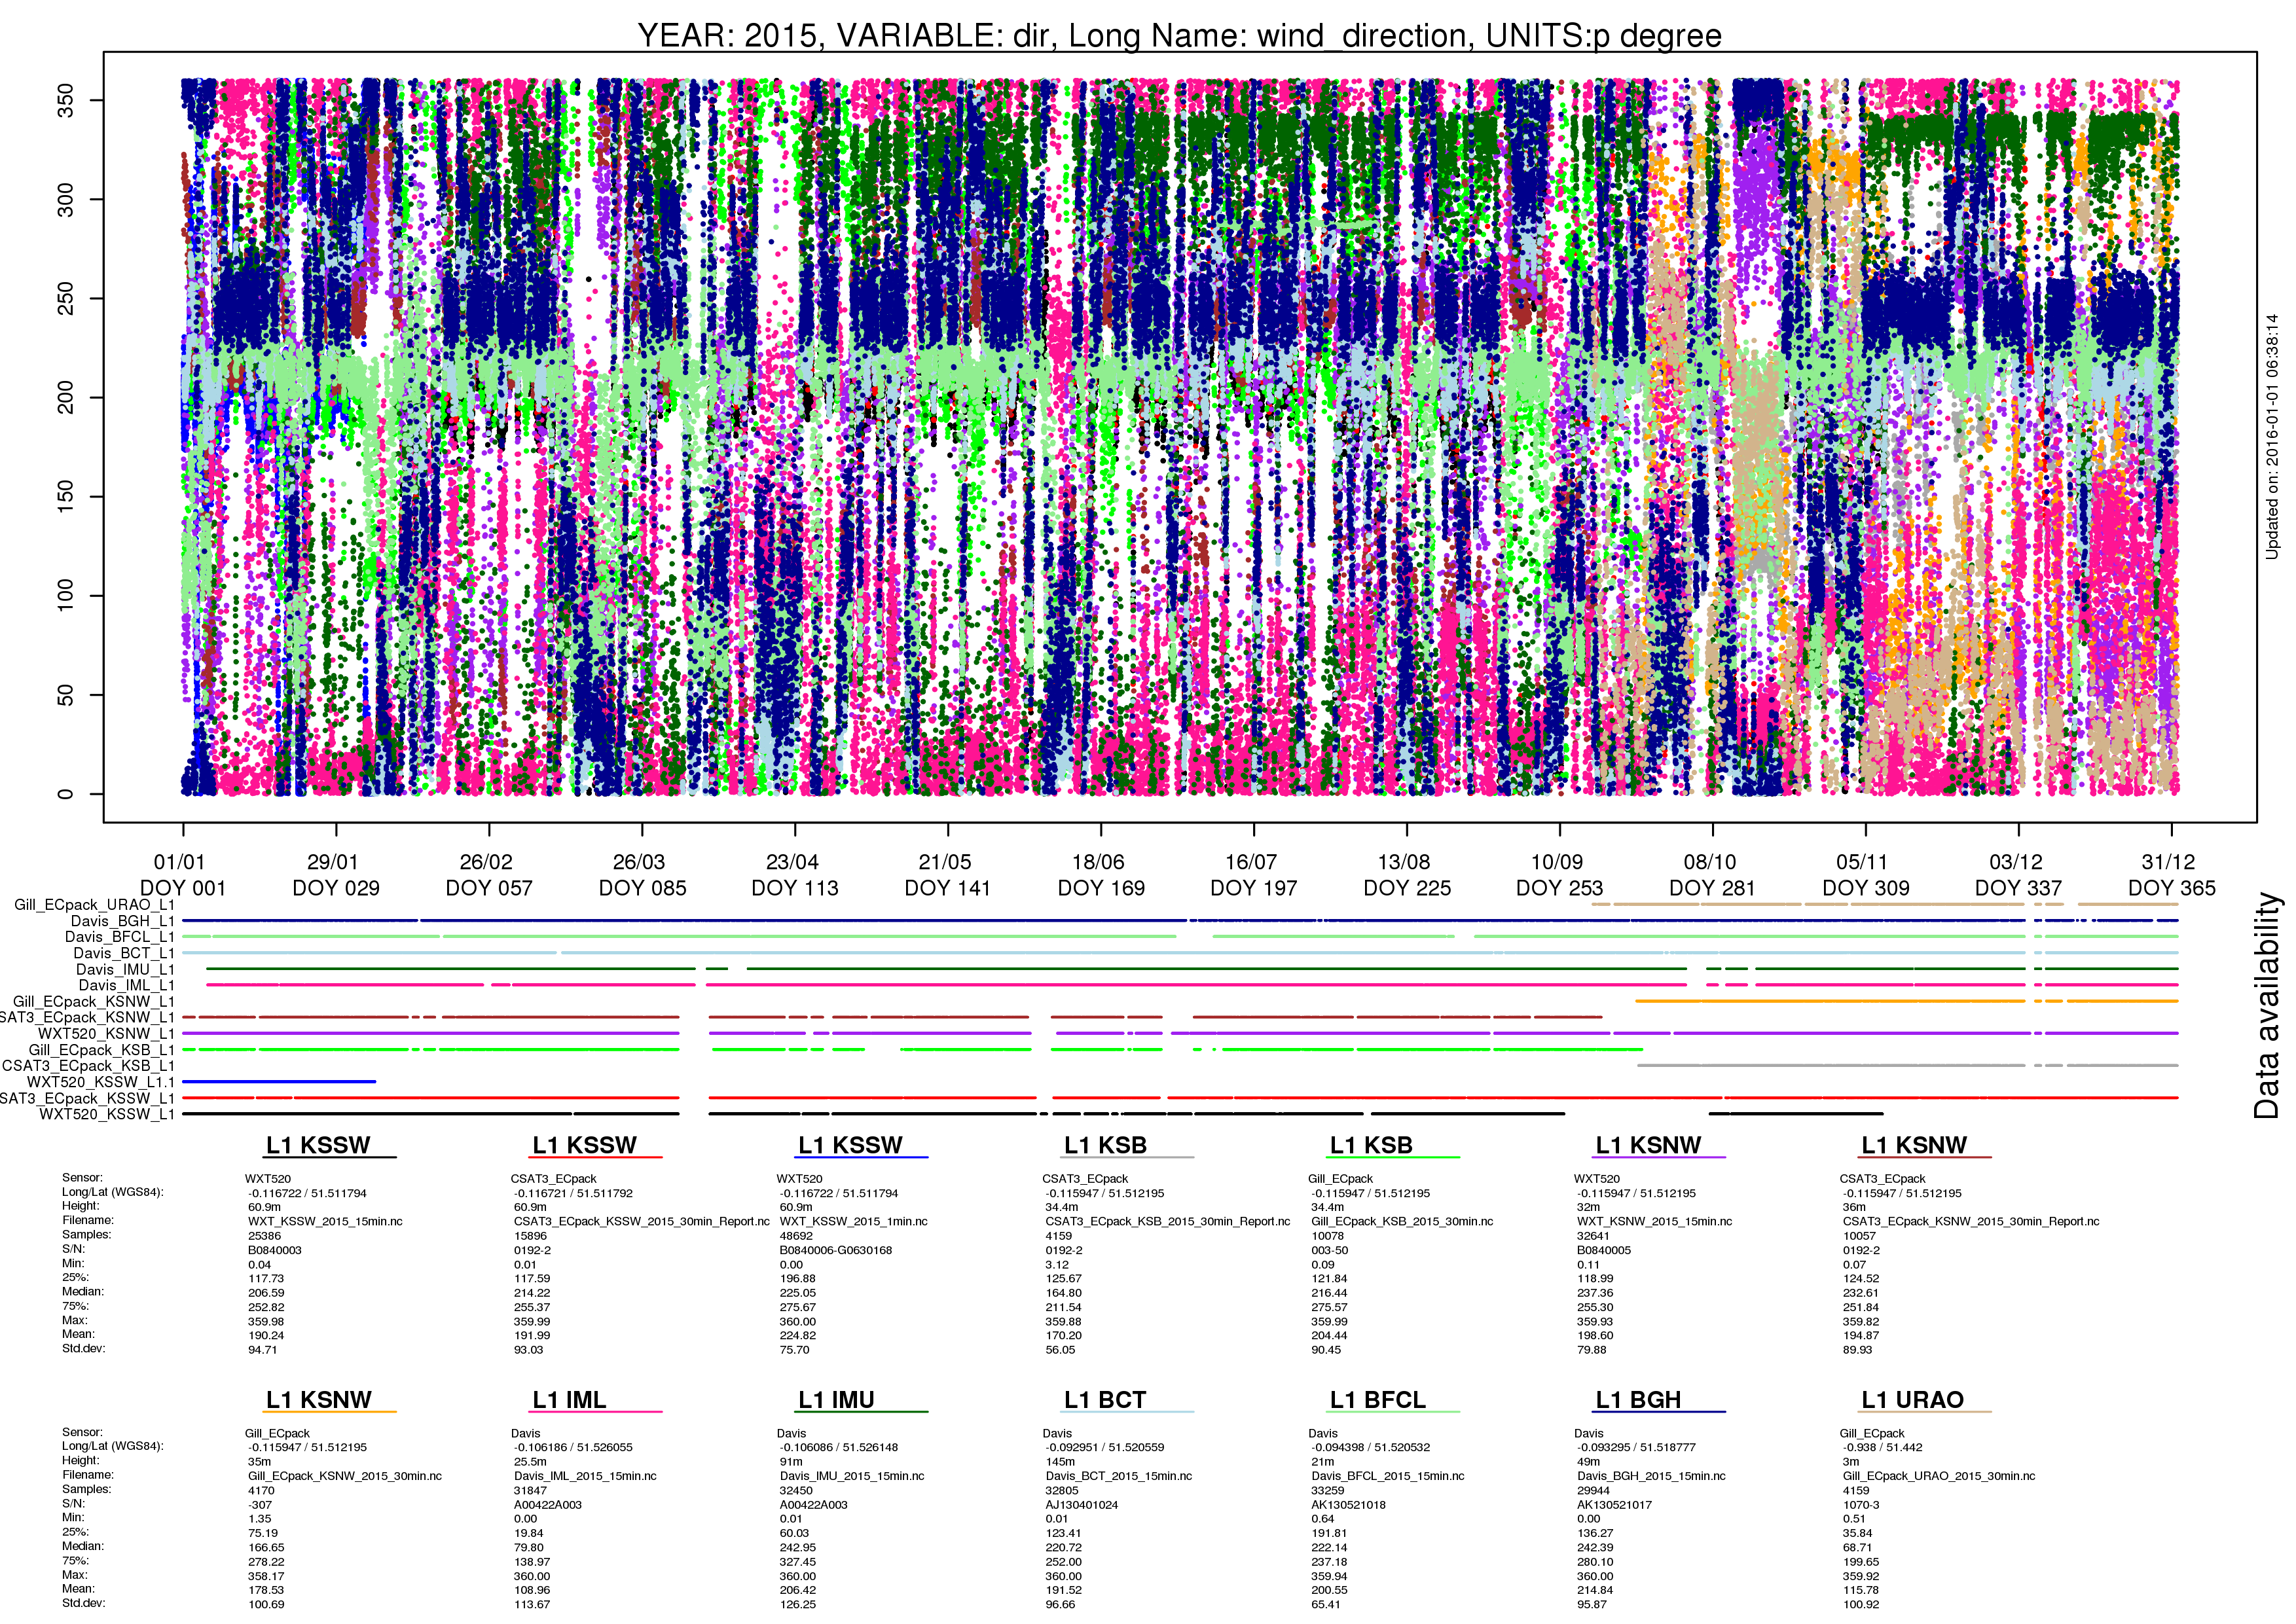Select the '31/12 DOY 365' x-axis tick
Viewport: 2296px width, 1624px height.
(2171, 875)
